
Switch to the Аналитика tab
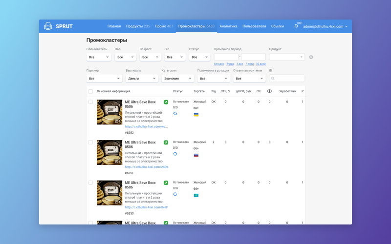pyautogui.click(x=228, y=26)
